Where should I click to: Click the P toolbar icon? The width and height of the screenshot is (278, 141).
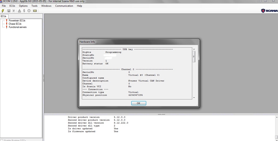pos(14,11)
